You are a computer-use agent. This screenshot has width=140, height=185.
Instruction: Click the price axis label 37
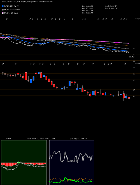pos(134,55)
